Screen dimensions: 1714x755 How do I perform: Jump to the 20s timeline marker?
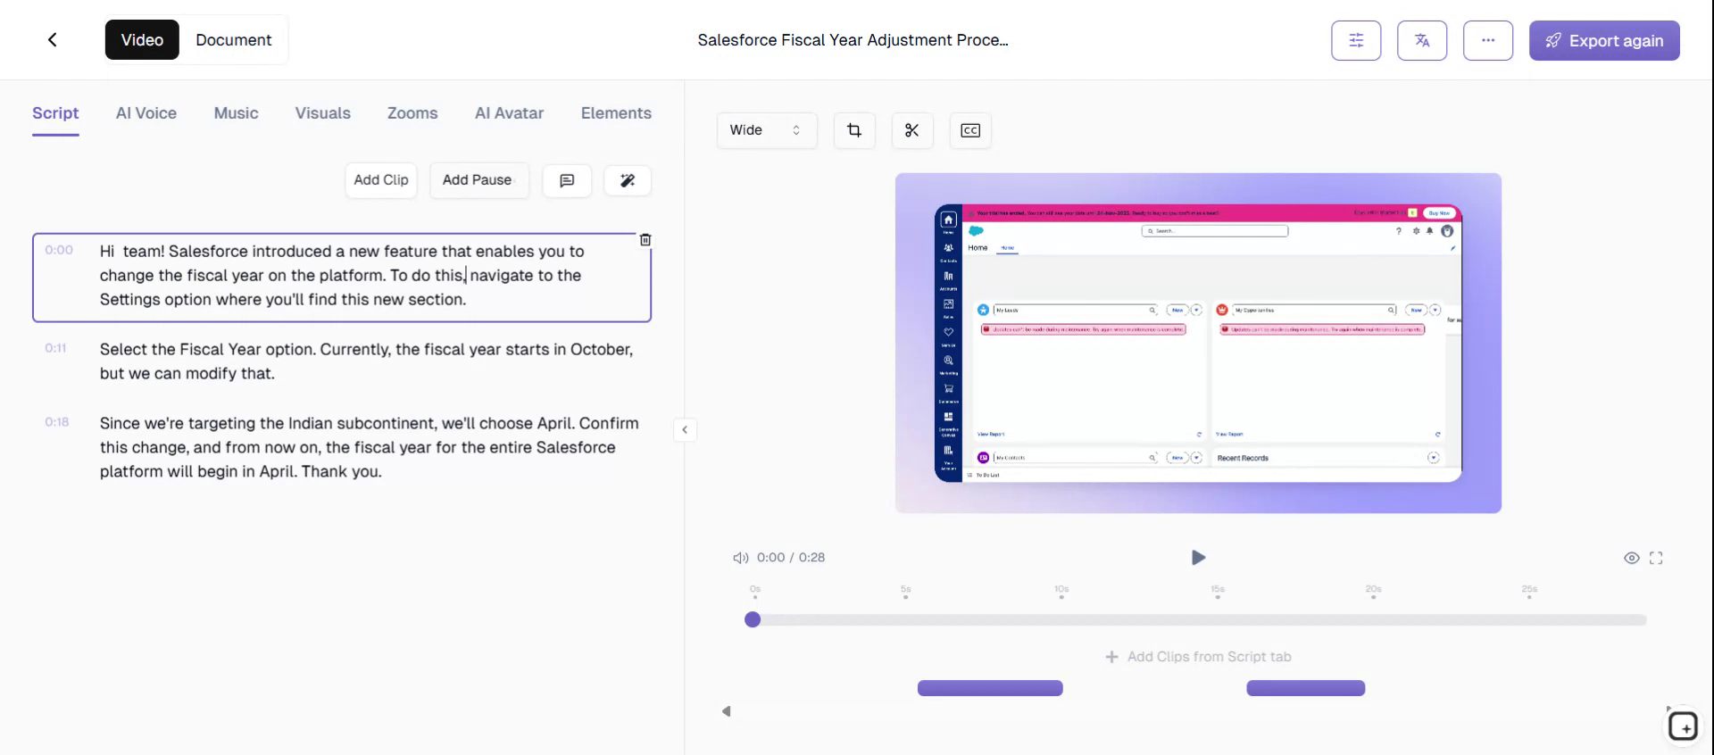click(x=1373, y=591)
